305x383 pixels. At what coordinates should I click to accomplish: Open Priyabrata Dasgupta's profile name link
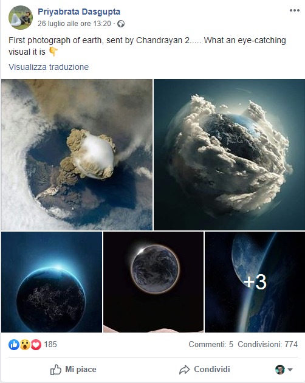point(79,12)
